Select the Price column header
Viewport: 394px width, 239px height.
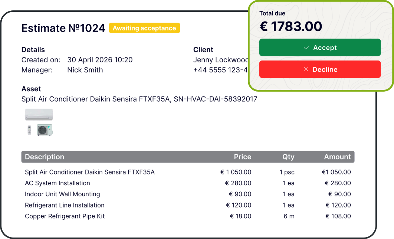(243, 157)
